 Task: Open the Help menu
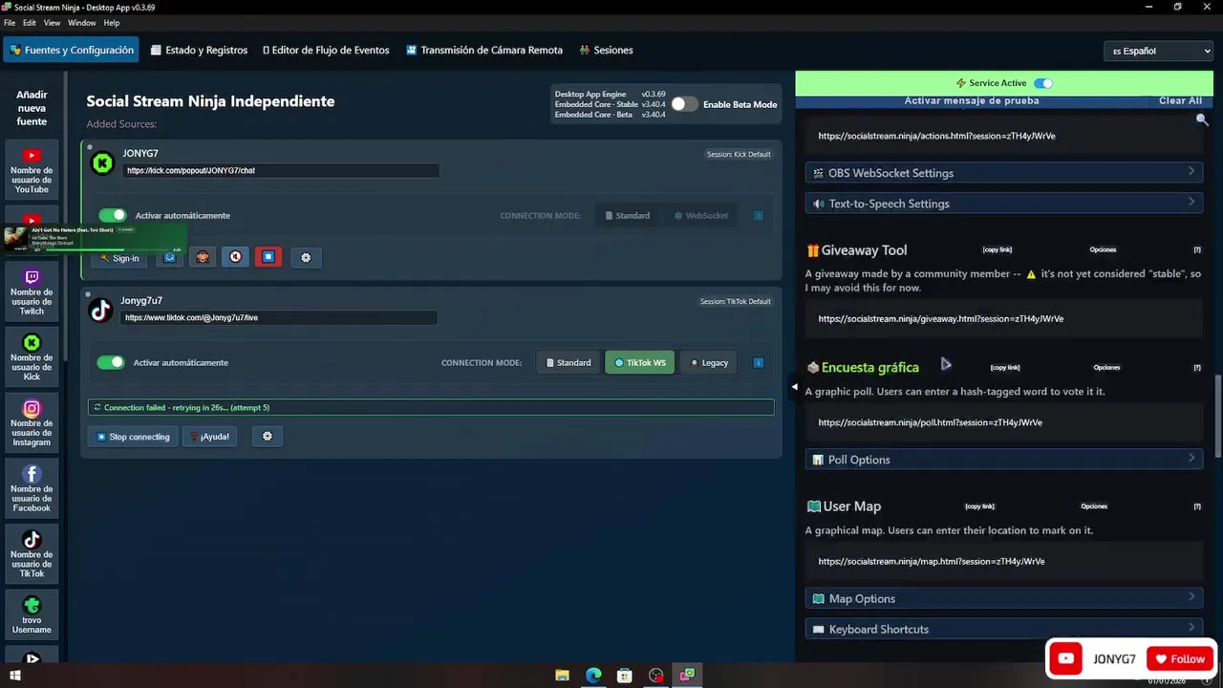point(112,23)
